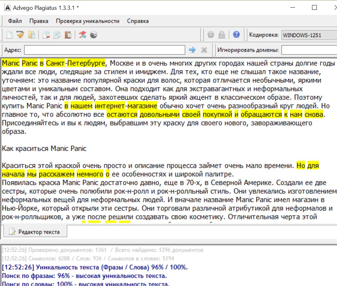Click the Адрес input field

(105, 50)
